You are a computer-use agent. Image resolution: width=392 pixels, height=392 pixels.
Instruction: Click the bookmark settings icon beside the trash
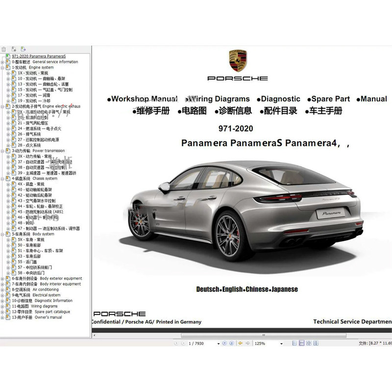point(14,49)
